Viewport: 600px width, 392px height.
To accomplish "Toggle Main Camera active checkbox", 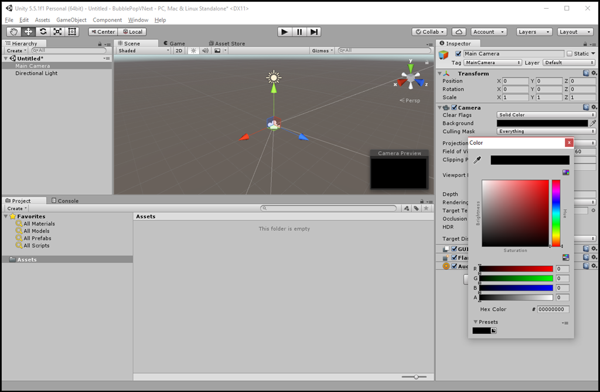I will [458, 53].
